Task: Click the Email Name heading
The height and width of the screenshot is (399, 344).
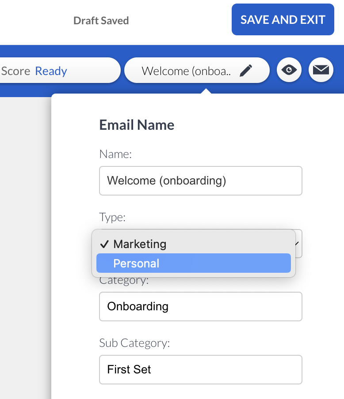Action: point(137,125)
